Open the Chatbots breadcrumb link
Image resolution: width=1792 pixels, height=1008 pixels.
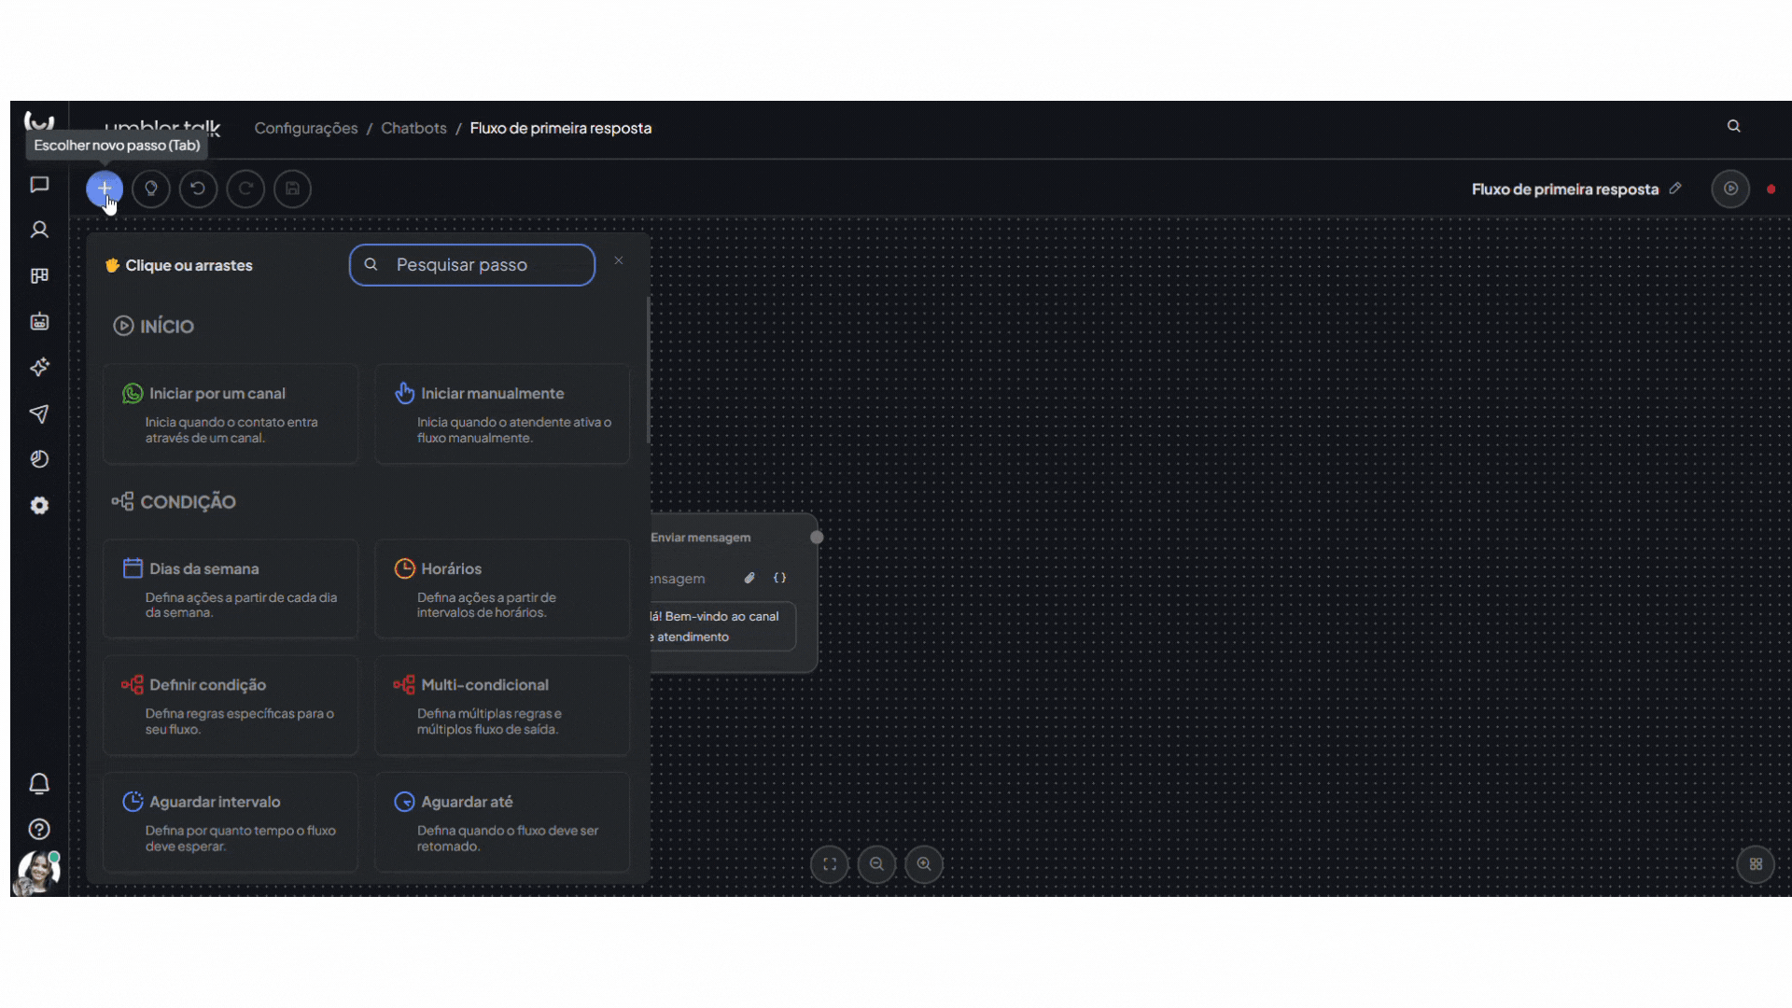[x=413, y=128]
